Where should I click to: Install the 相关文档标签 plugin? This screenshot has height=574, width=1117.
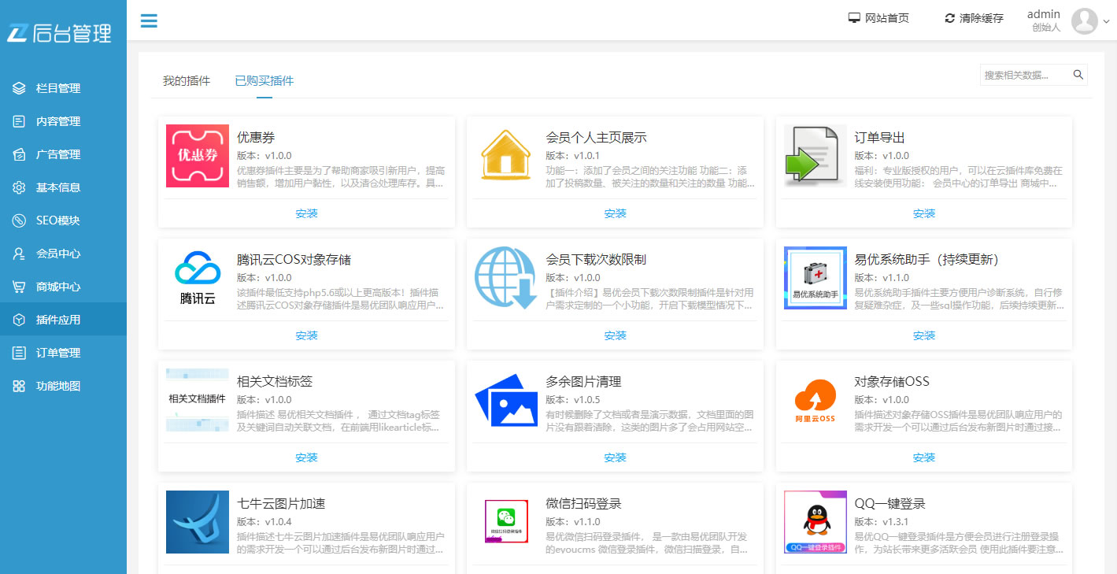[306, 457]
